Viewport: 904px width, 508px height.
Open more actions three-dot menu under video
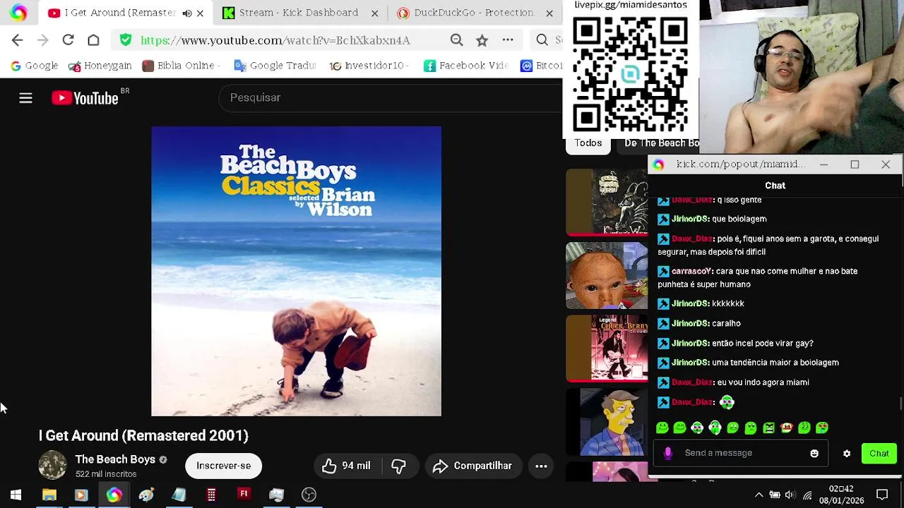click(541, 466)
